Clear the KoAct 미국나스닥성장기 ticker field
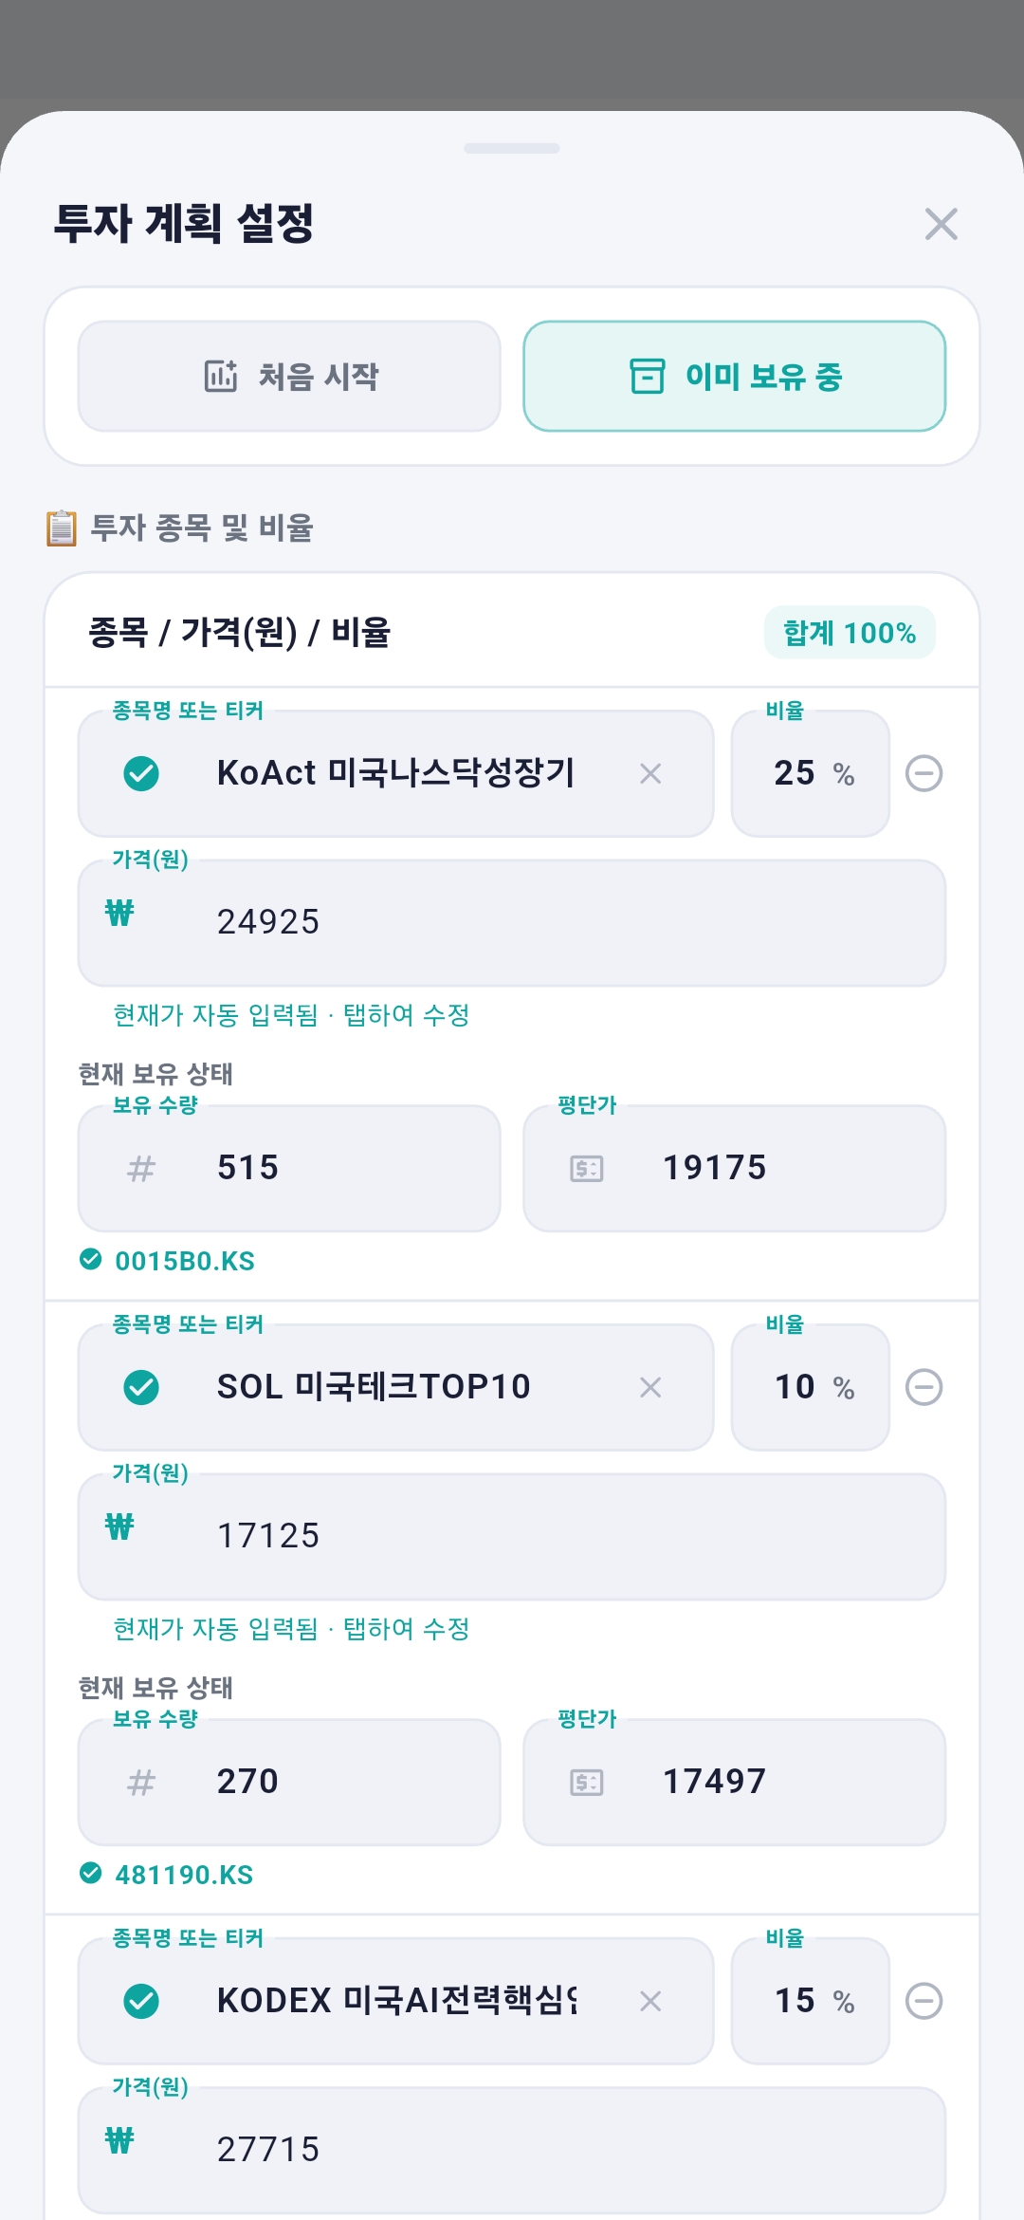The height and width of the screenshot is (2220, 1024). pyautogui.click(x=650, y=774)
